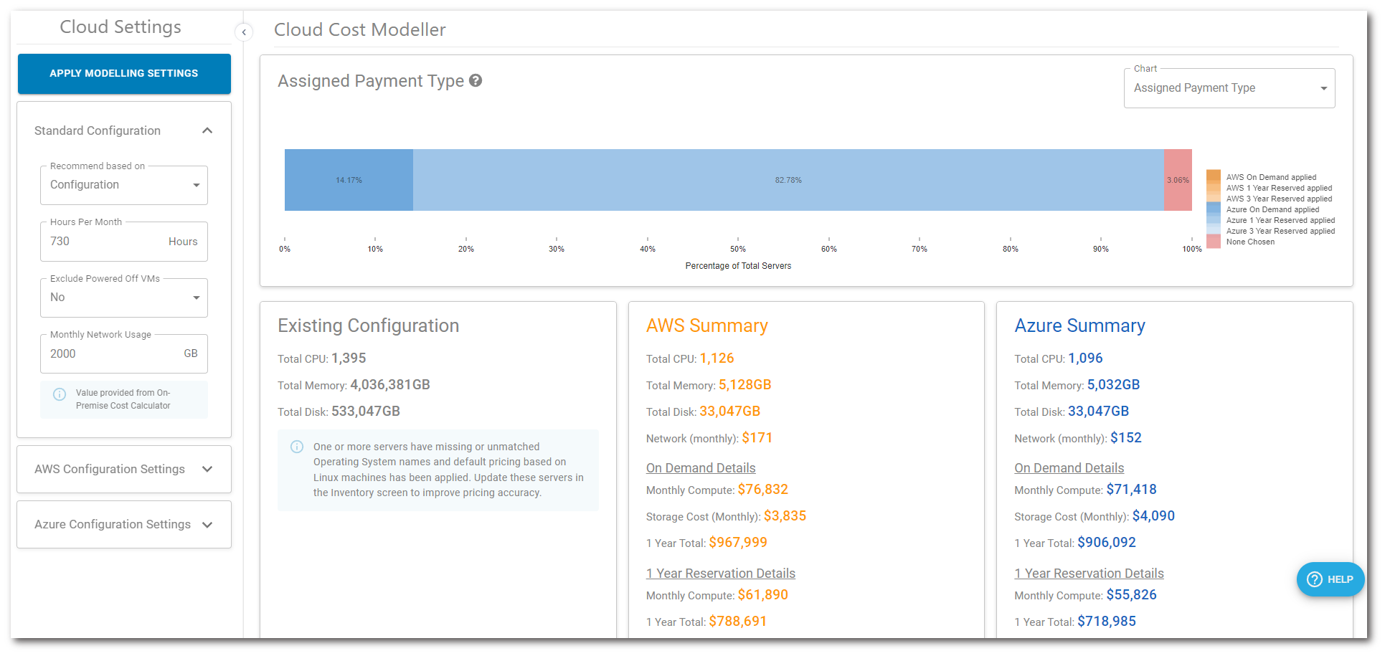The image size is (1385, 656).
Task: Expand AWS Configuration Settings
Action: [207, 469]
